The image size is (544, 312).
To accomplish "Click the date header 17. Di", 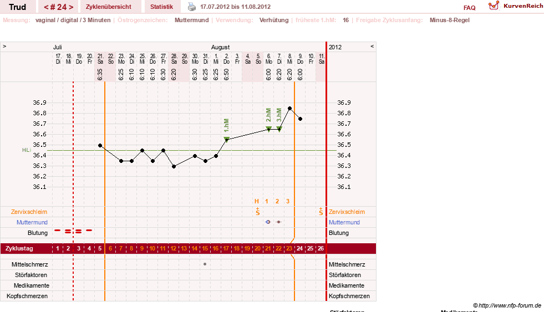I will [x=58, y=59].
